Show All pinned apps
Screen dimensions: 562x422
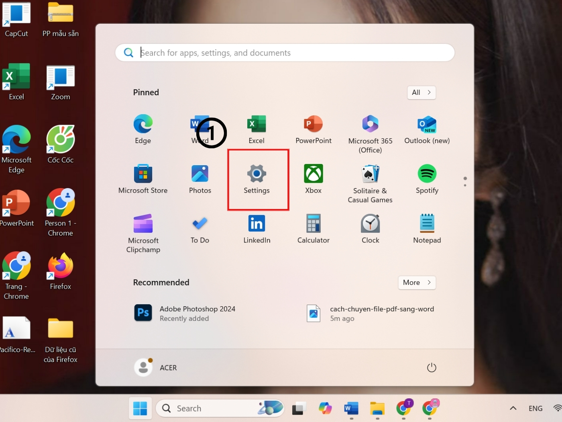click(421, 92)
